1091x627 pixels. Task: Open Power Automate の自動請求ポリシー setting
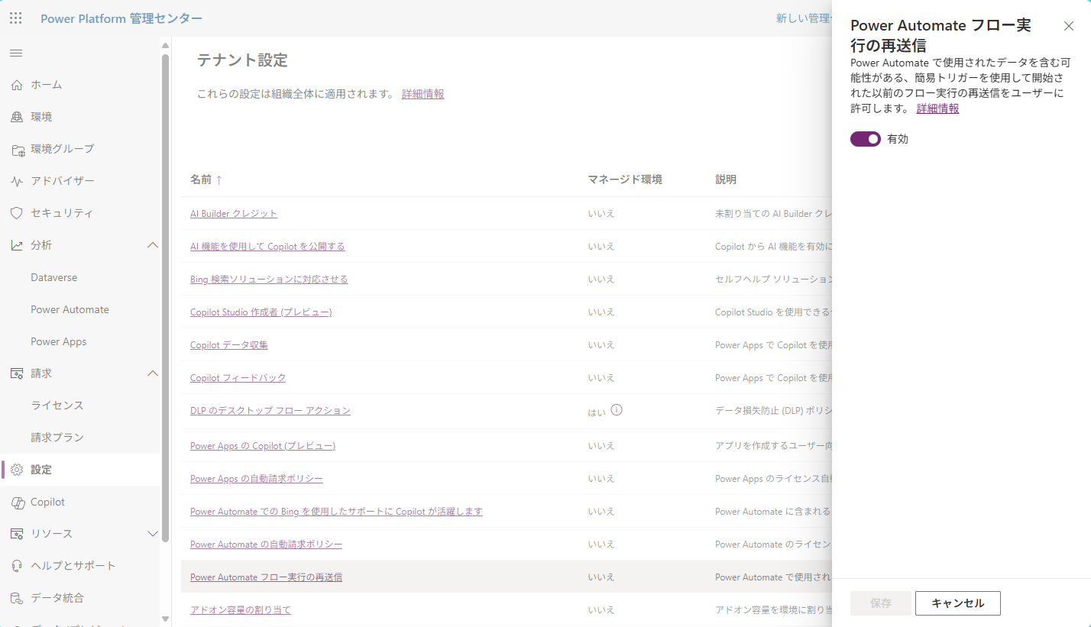click(266, 545)
